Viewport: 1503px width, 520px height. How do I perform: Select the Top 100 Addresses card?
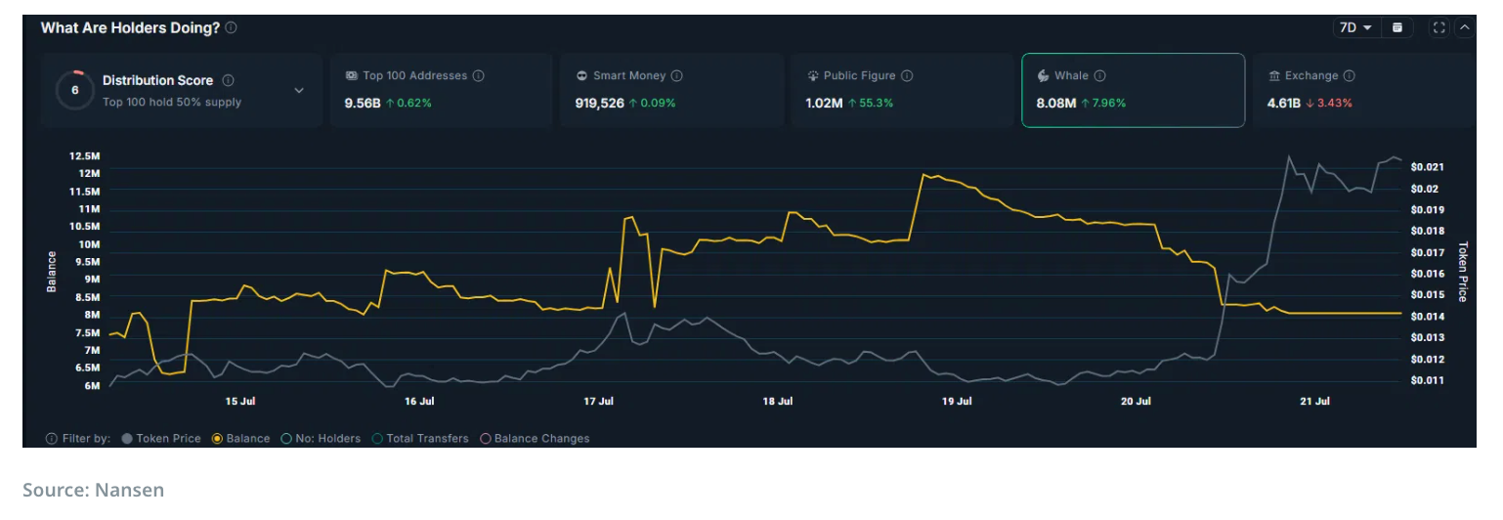click(440, 90)
